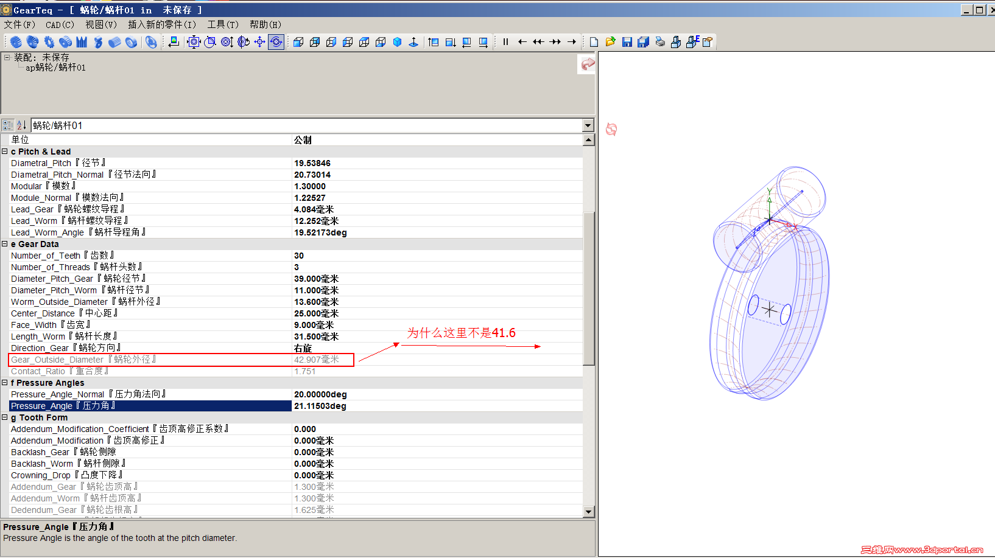Screen dimensions: 995x558
Task: Switch to the solid shaded cube display
Action: [x=397, y=42]
